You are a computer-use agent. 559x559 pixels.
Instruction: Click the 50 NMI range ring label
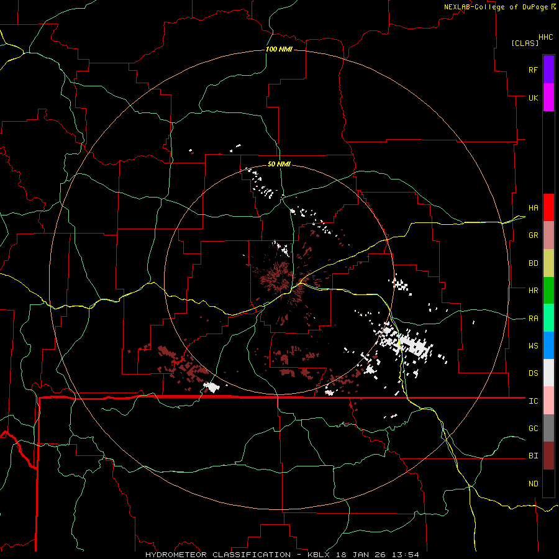tap(279, 164)
